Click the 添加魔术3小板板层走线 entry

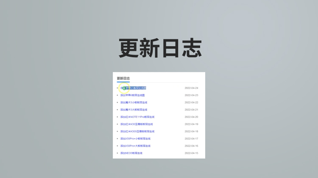(134, 103)
